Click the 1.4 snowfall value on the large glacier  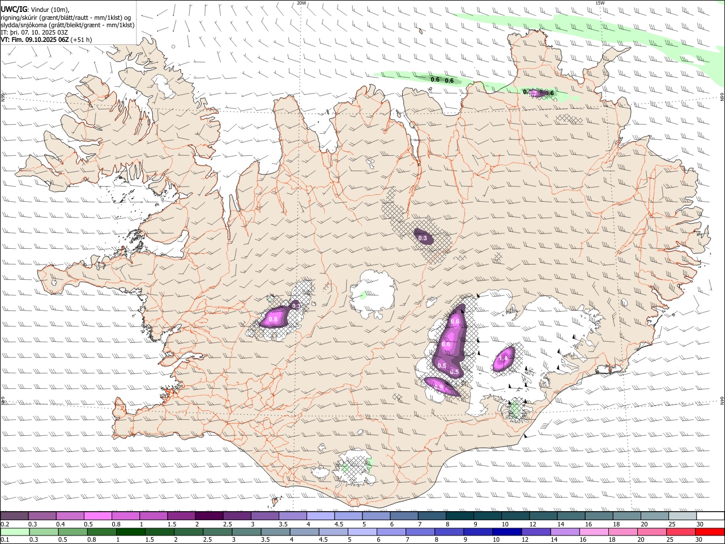pos(503,358)
